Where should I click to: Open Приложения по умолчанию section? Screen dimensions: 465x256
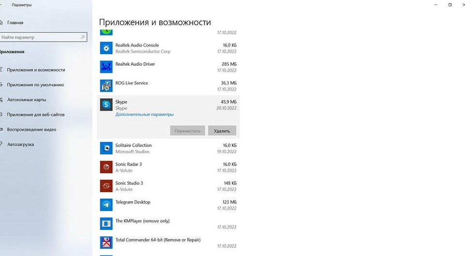[35, 85]
